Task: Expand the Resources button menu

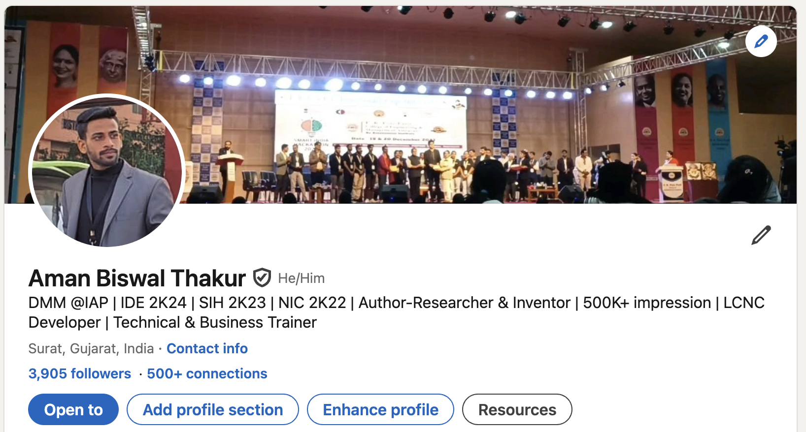Action: [517, 409]
